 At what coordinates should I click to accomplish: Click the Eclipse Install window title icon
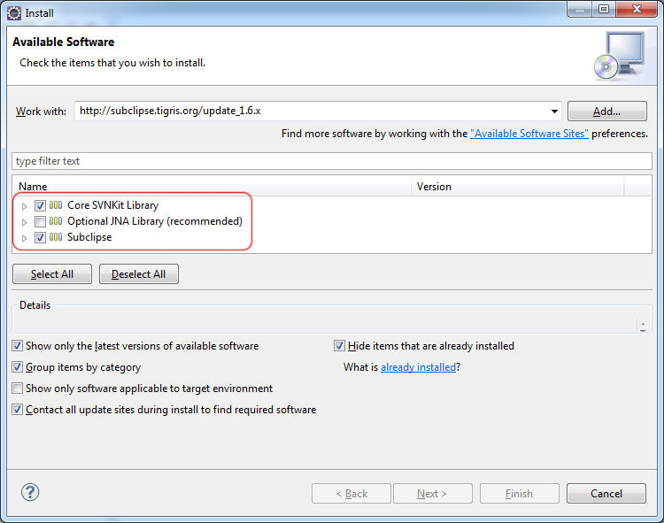pyautogui.click(x=14, y=13)
